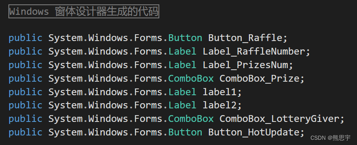Viewport: 357px width, 145px height.
Task: Click the Label type on the label2 line
Action: [182, 105]
